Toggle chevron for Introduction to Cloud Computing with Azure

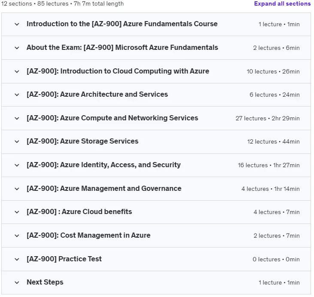point(17,72)
